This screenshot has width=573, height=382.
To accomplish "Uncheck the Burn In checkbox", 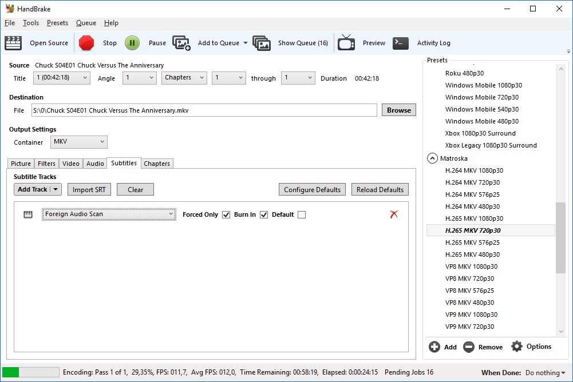I will point(264,215).
